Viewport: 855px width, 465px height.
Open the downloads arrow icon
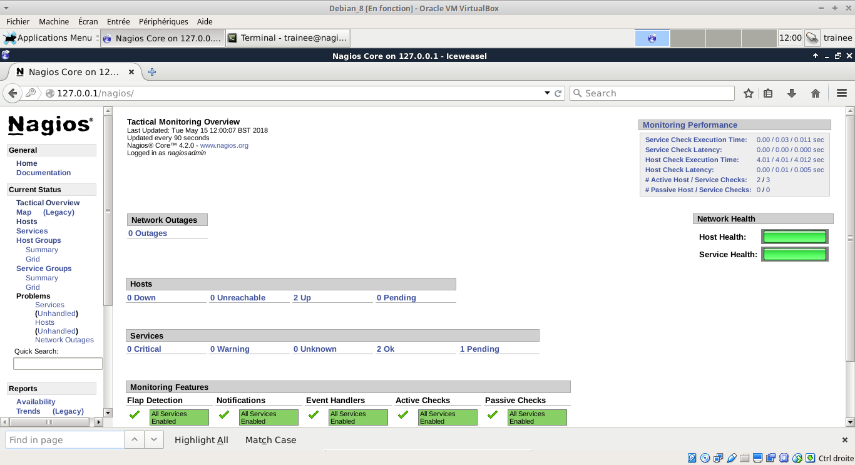tap(792, 93)
